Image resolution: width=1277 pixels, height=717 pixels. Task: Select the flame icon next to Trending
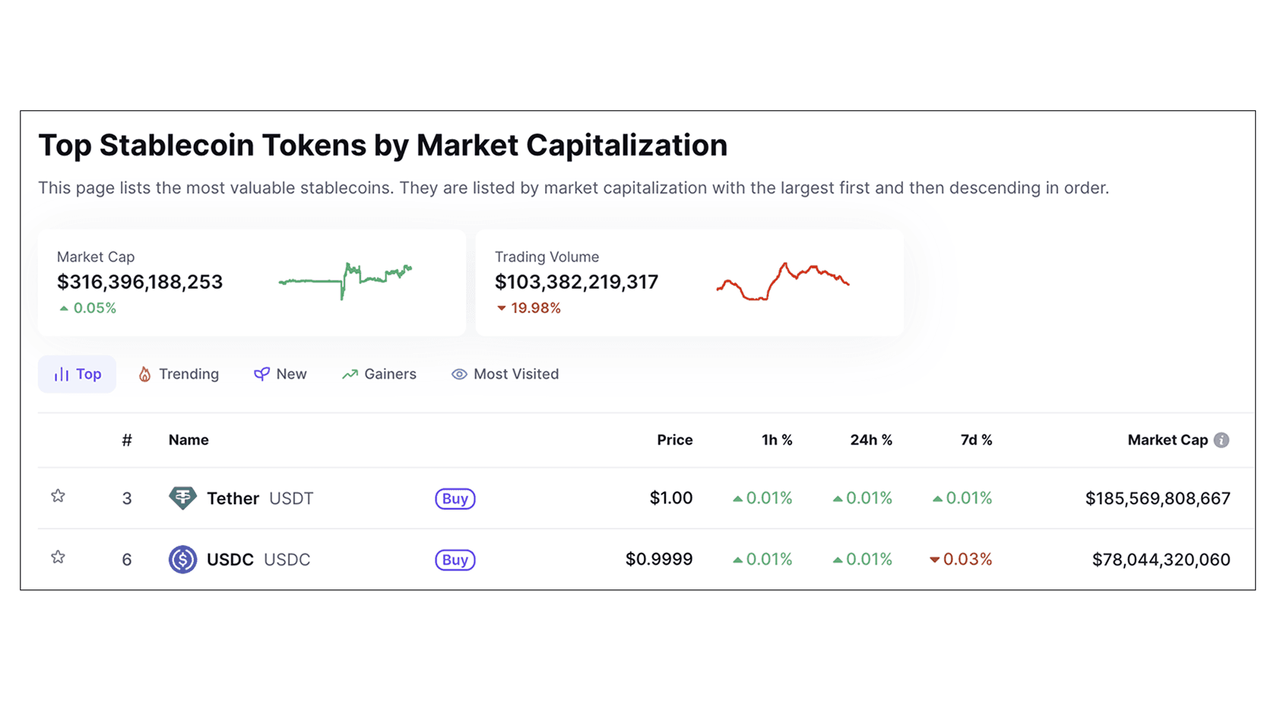click(145, 374)
